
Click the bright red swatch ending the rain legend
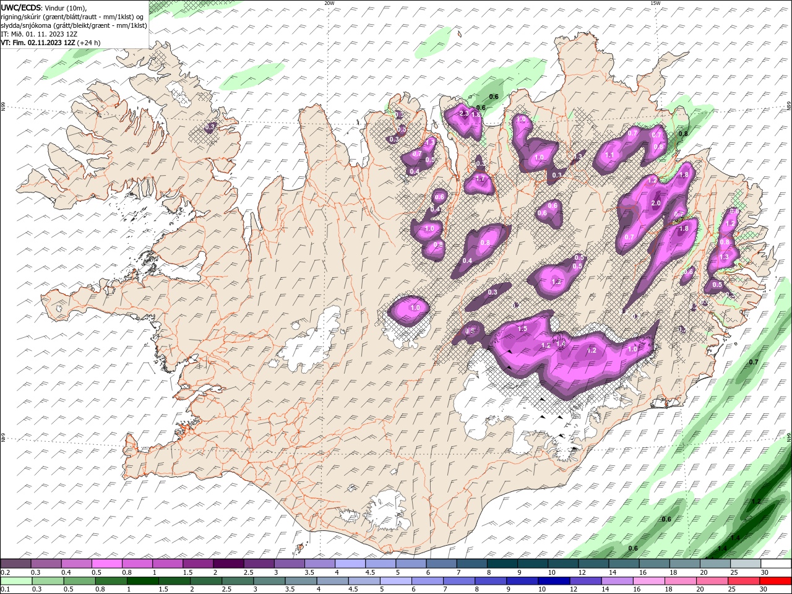click(x=776, y=581)
